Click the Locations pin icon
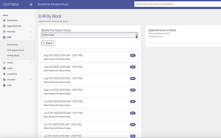Viewport: 221px width, 138px height. click(4, 74)
